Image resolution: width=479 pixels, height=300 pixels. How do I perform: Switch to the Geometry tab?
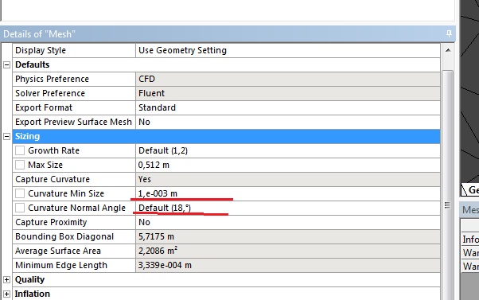click(x=469, y=190)
